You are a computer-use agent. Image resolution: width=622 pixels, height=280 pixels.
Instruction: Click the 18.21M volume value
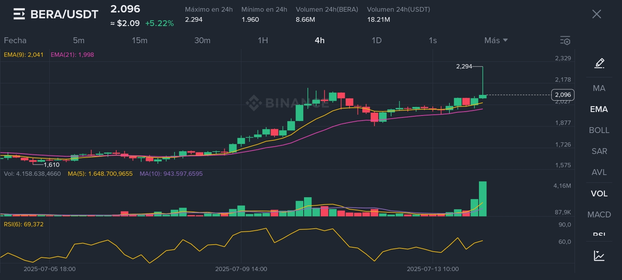pos(379,19)
